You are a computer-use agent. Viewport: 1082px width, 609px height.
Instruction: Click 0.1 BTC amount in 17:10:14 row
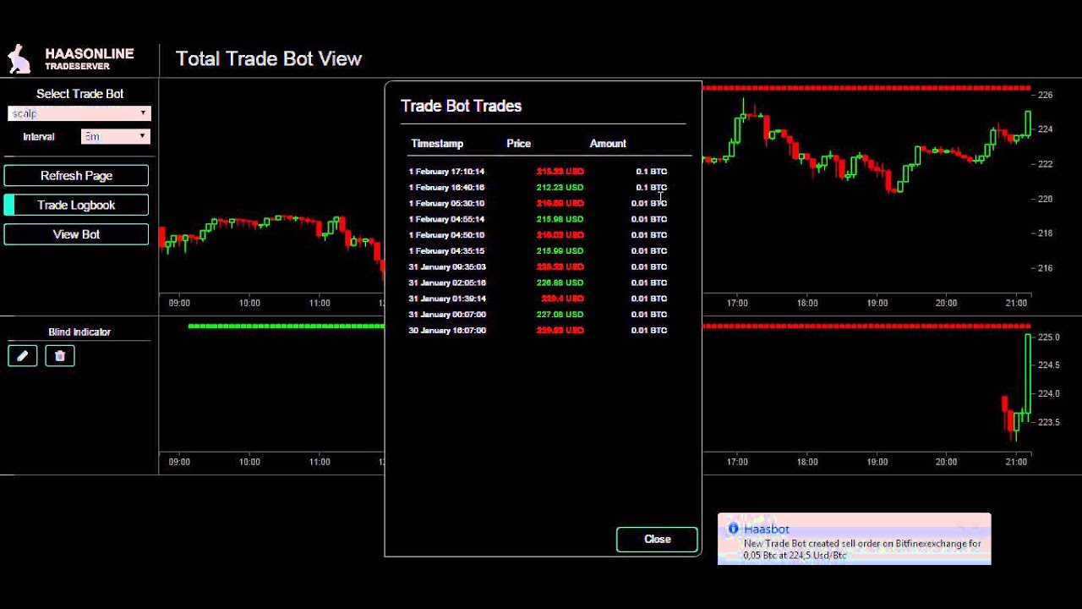click(x=652, y=172)
